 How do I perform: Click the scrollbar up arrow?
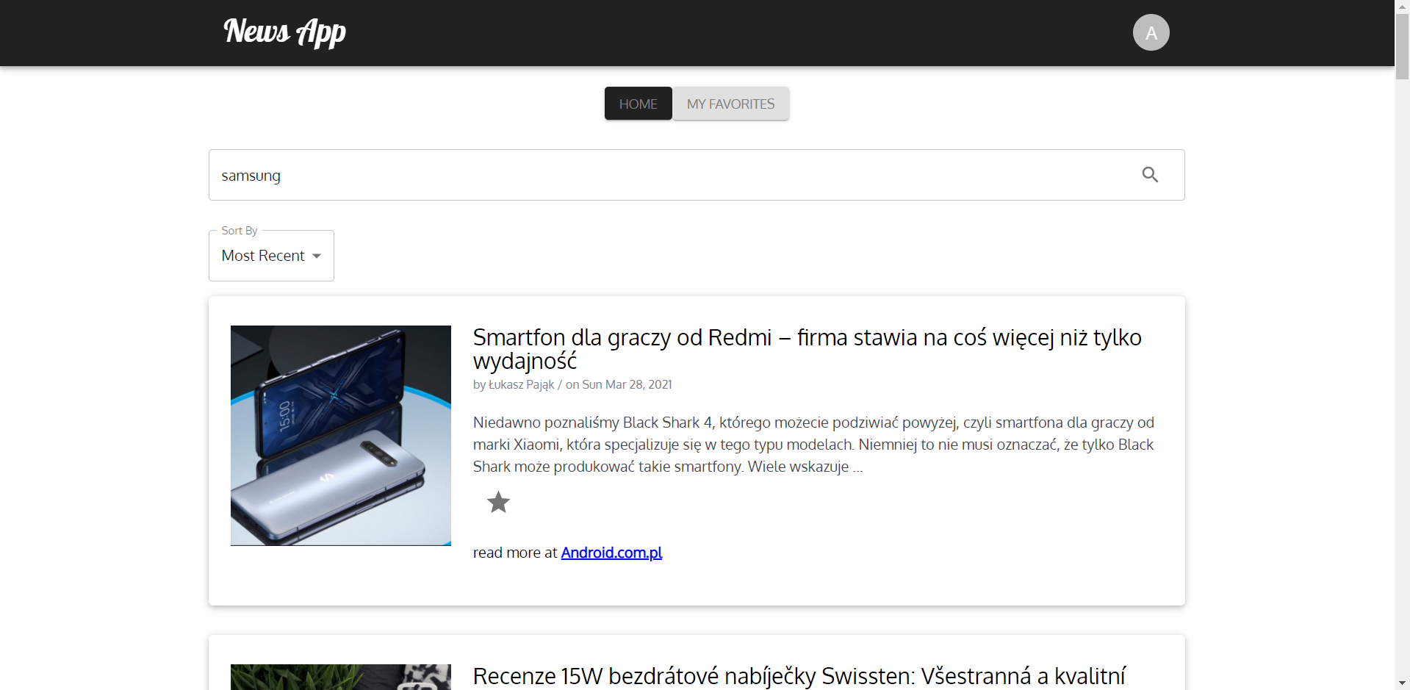tap(1400, 6)
